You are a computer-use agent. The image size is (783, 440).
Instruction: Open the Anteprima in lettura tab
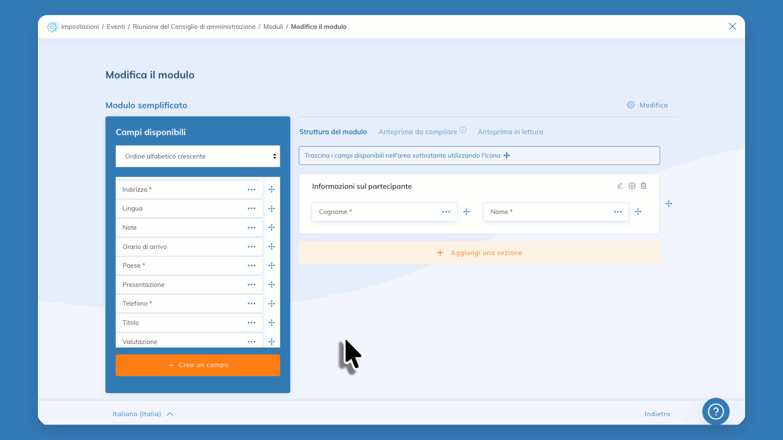(510, 132)
